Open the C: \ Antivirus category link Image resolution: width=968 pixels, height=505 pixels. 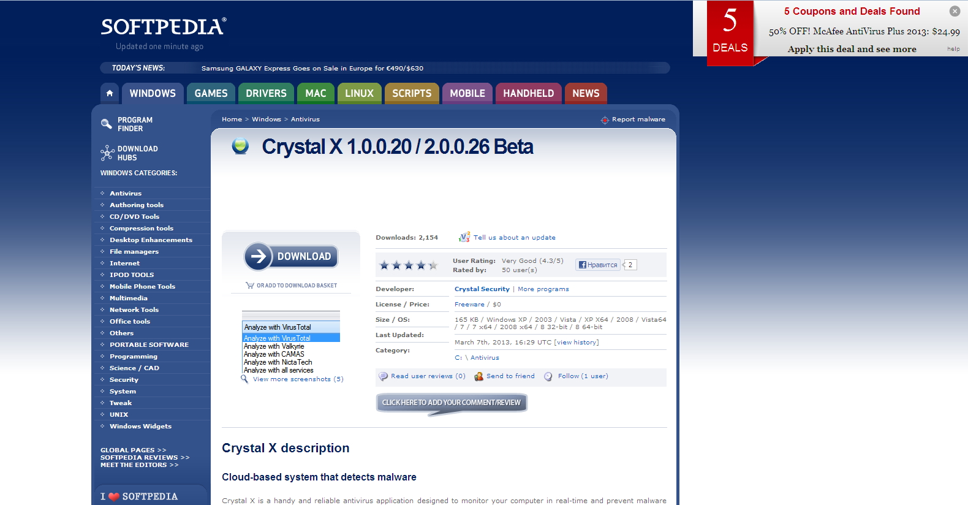(477, 358)
